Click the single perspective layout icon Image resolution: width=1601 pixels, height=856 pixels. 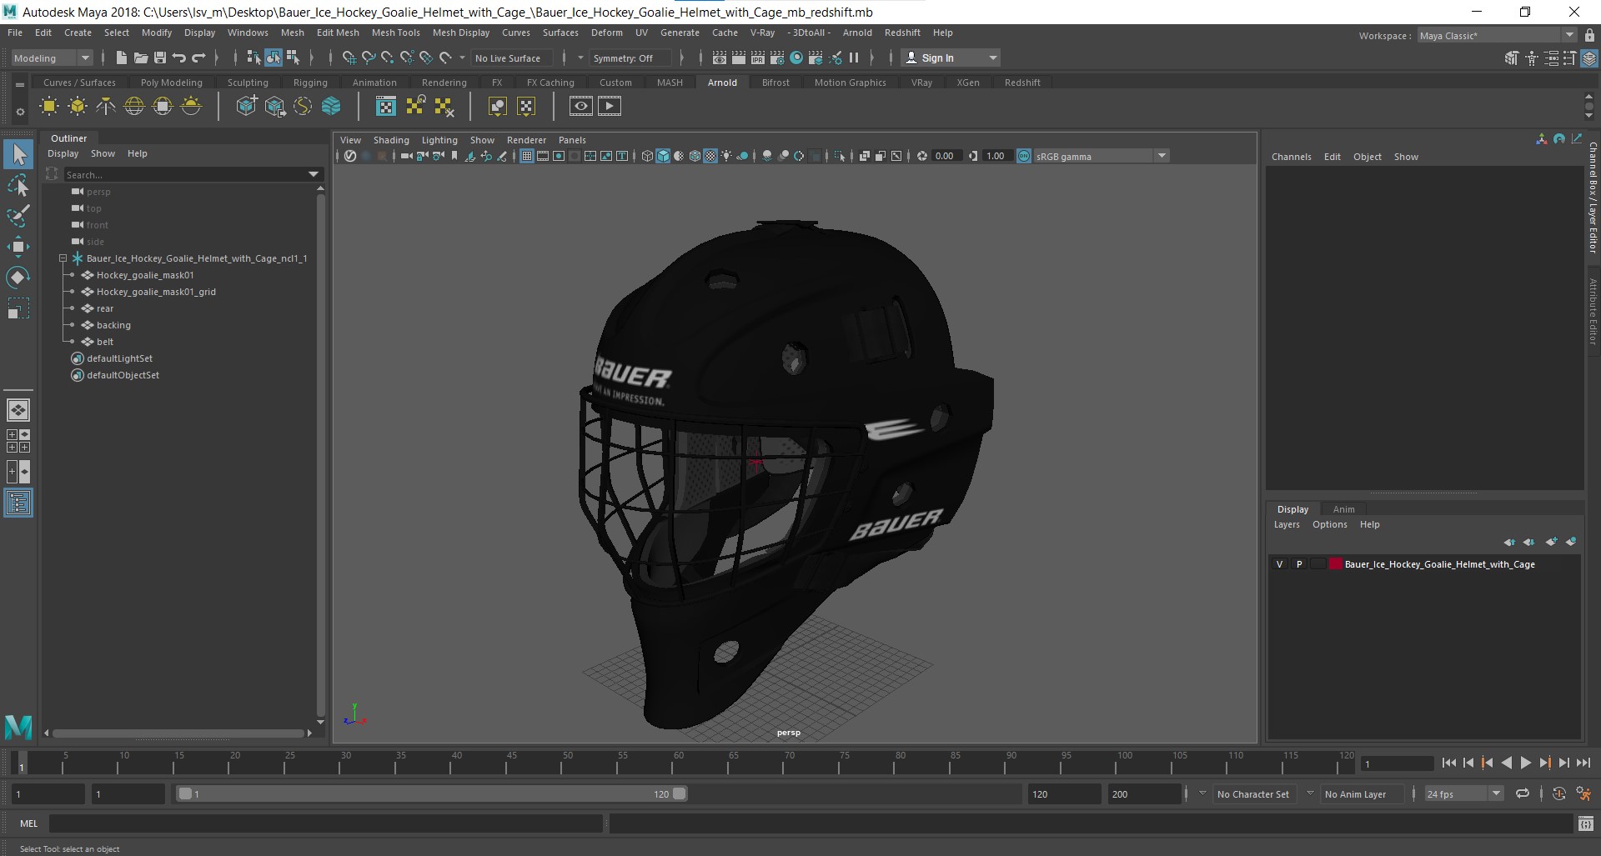tap(18, 410)
